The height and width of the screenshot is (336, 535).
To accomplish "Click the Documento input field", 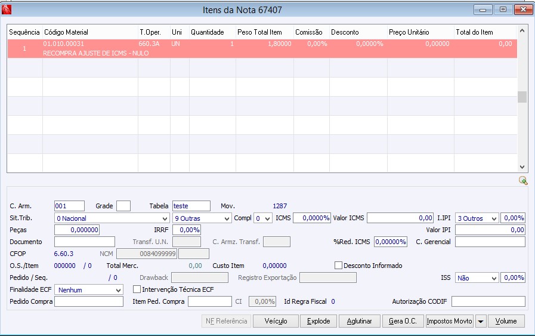I will tap(85, 242).
